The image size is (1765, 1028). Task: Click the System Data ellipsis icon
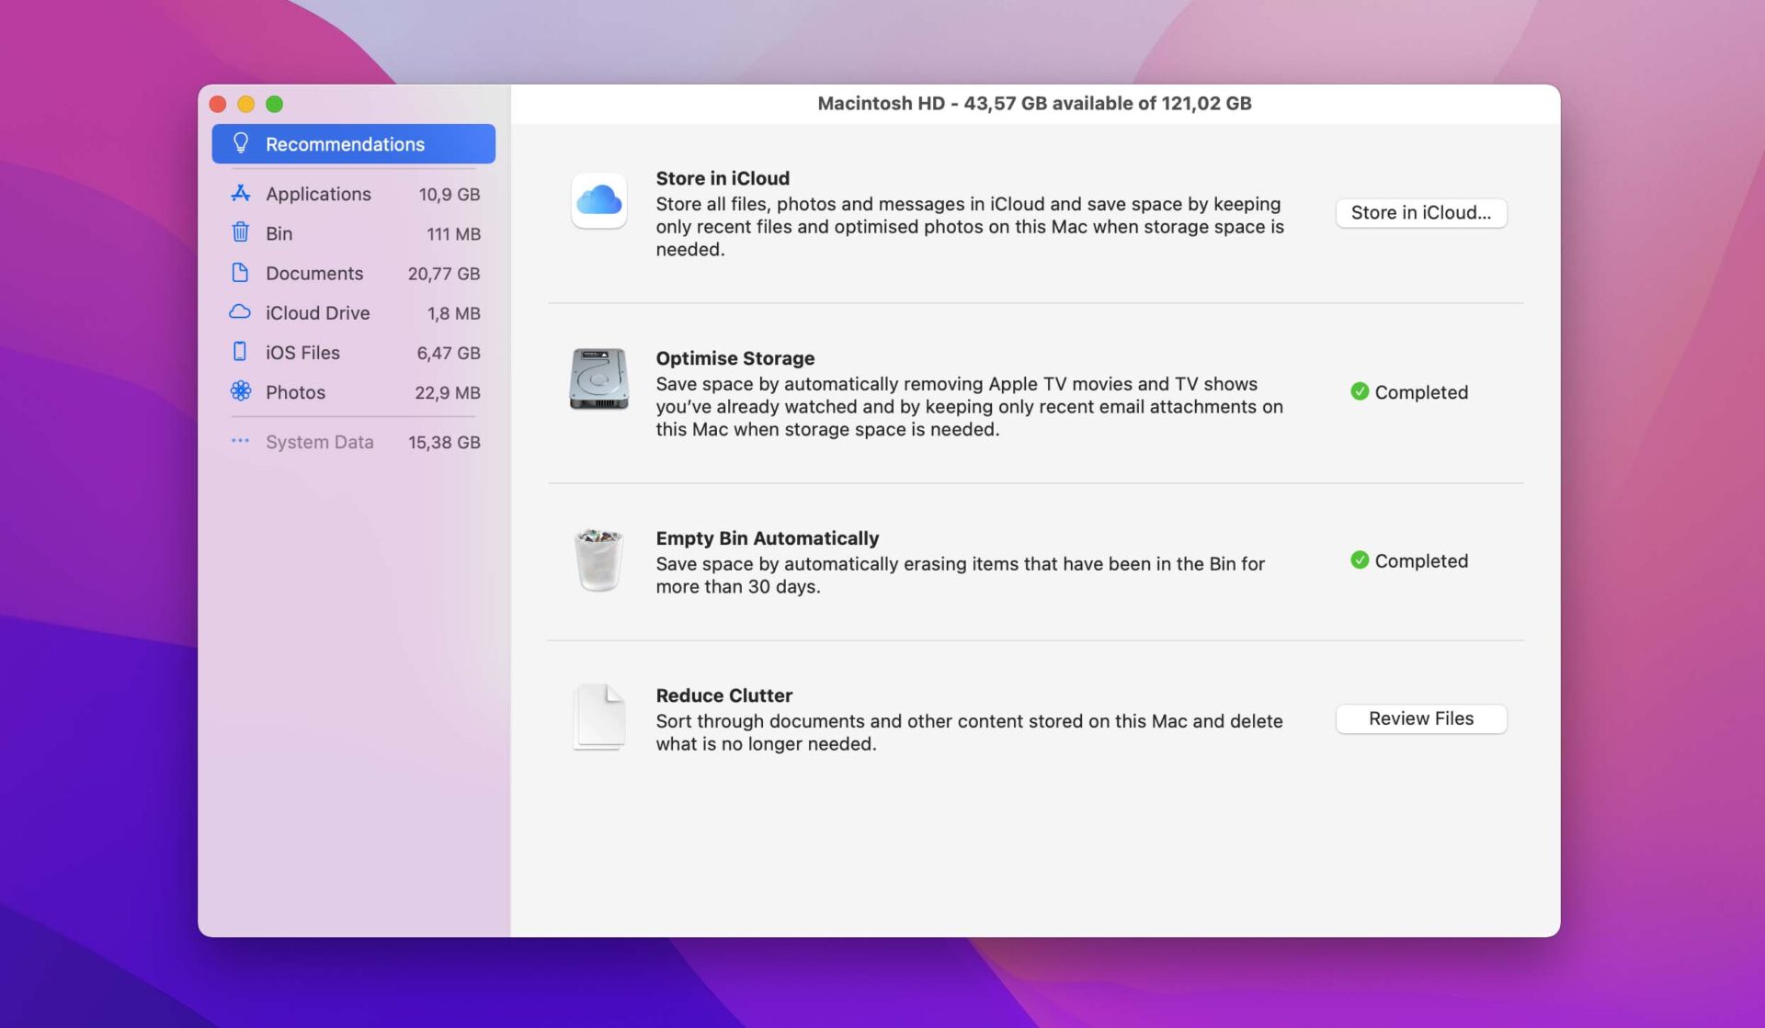240,441
